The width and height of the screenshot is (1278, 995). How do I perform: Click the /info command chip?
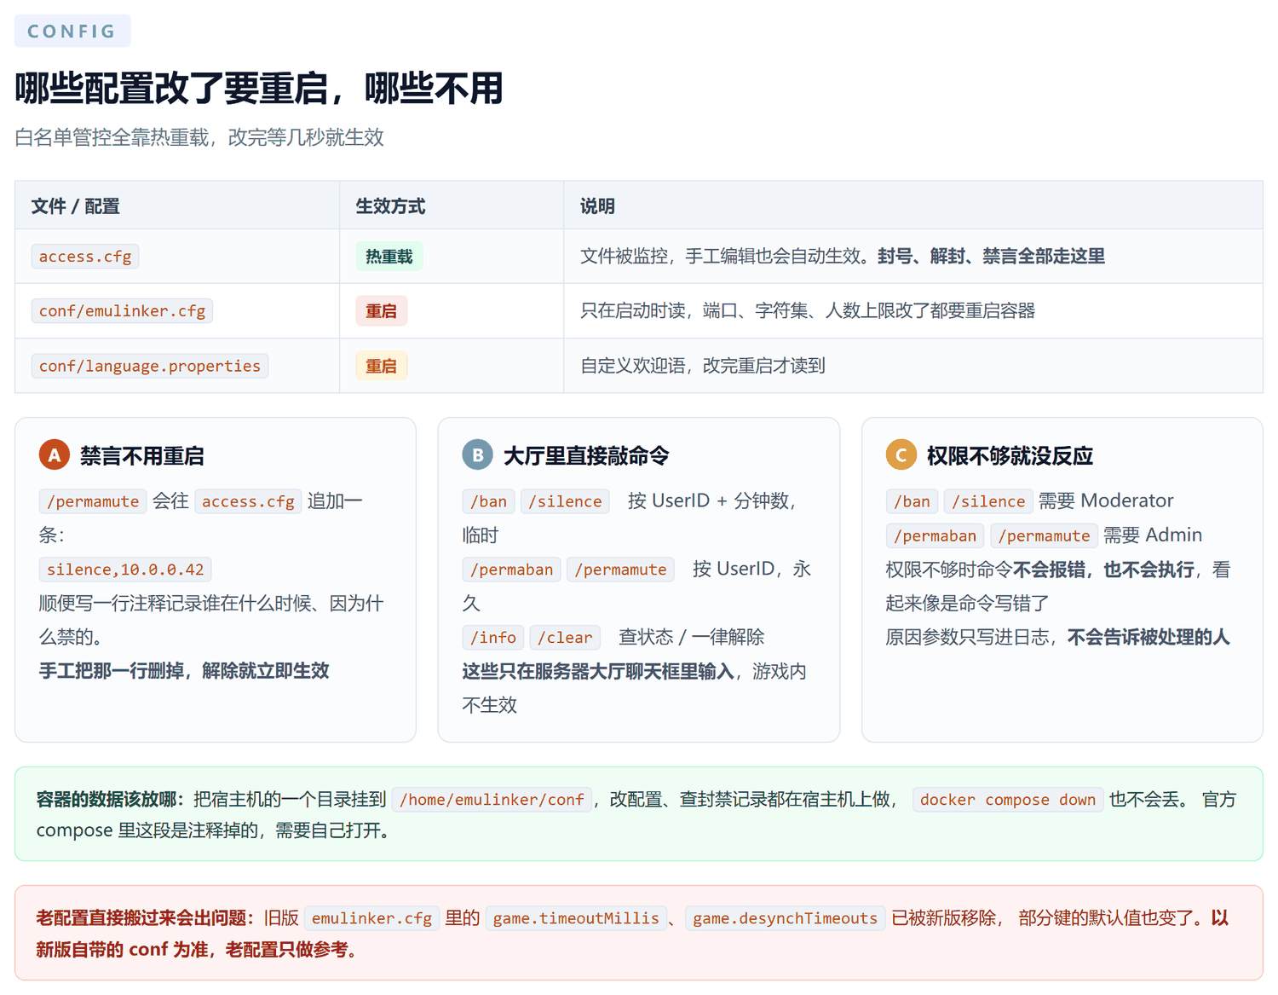493,638
